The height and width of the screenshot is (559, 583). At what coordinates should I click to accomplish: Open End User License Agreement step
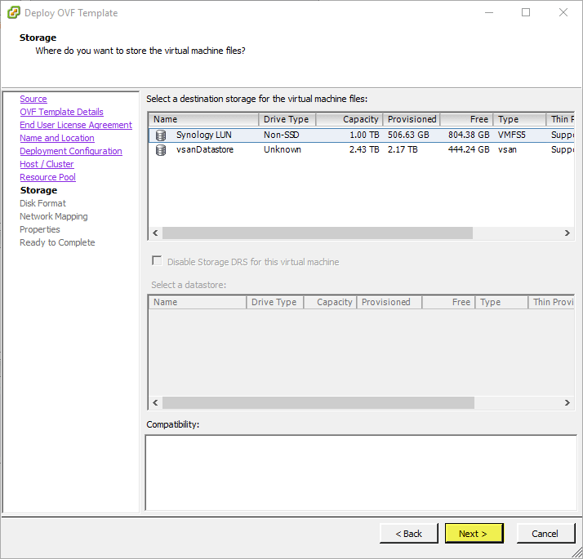click(x=76, y=125)
